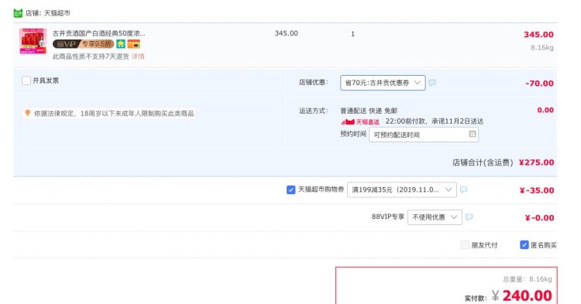This screenshot has height=304, width=581.
Task: Open the calendar icon in delivery time field
Action: (473, 134)
